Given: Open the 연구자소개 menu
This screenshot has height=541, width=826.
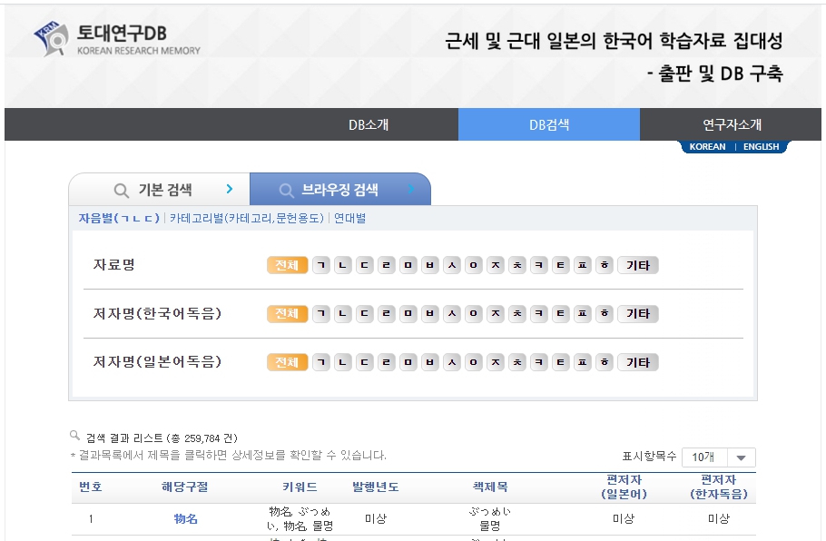Looking at the screenshot, I should (x=732, y=125).
